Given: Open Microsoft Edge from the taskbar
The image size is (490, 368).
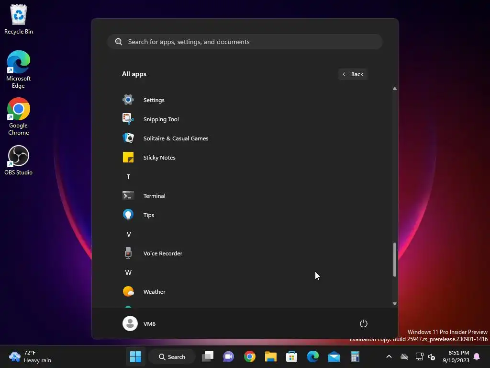Looking at the screenshot, I should pyautogui.click(x=313, y=356).
